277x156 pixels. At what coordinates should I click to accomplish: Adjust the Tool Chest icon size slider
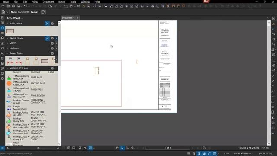click(38, 148)
